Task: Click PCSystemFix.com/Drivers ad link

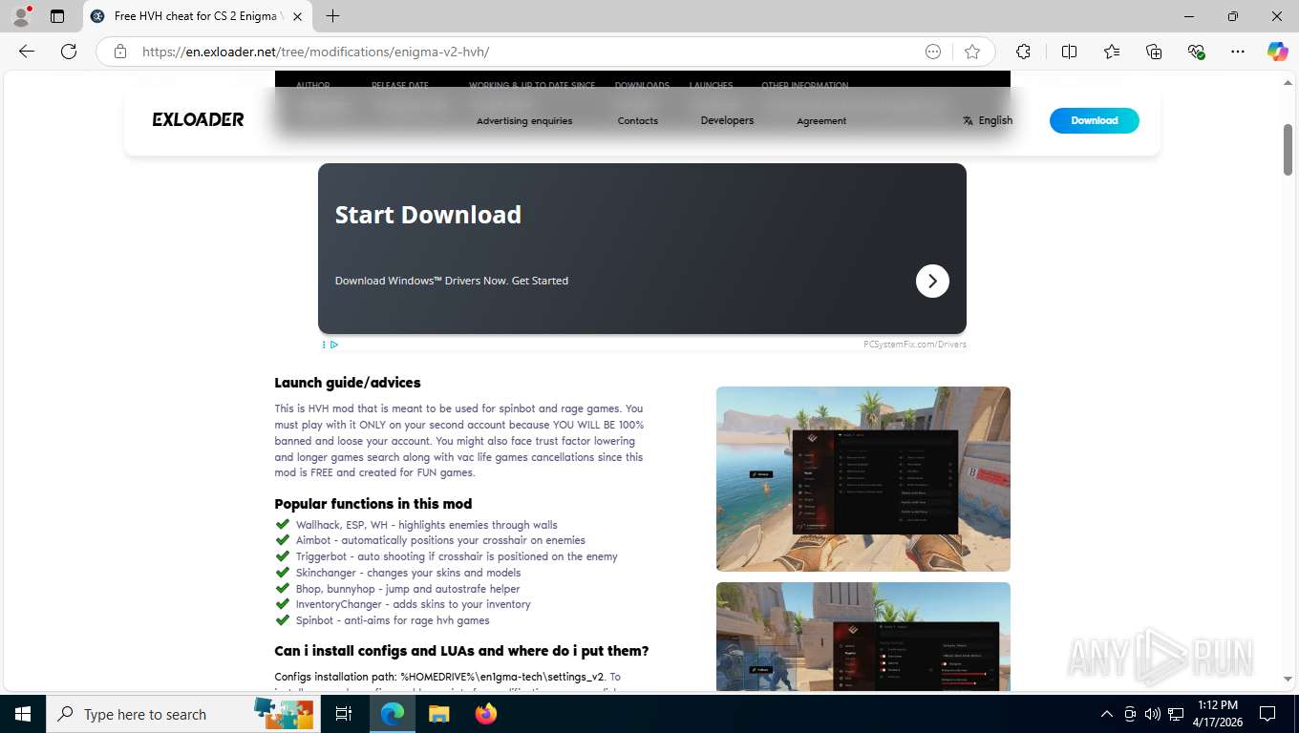Action: 914,345
